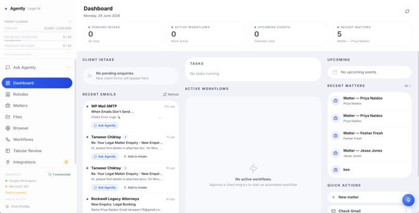This screenshot has width=419, height=213.
Task: Click the dashboard refresh icon at top right
Action: [407, 11]
